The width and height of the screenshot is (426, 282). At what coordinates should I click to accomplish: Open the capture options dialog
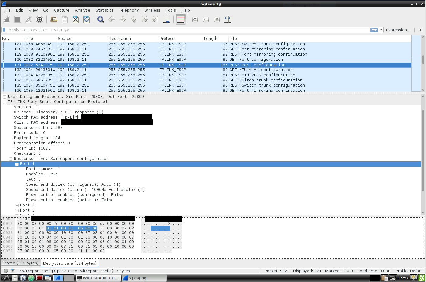coord(39,19)
